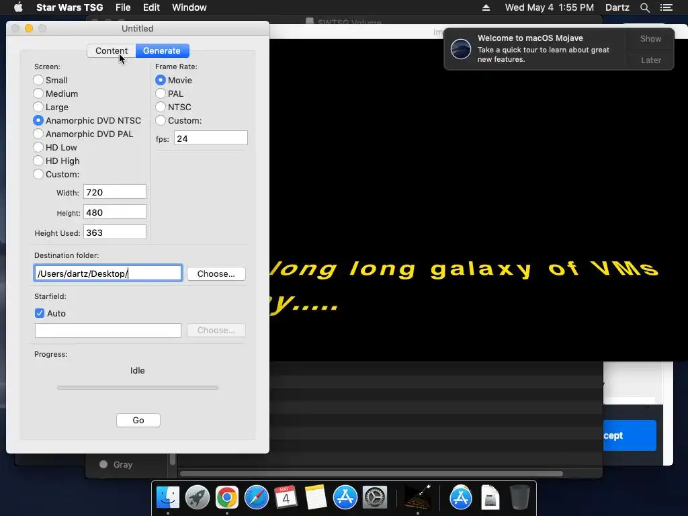688x516 pixels.
Task: Click the Destination folder path field
Action: coord(108,273)
